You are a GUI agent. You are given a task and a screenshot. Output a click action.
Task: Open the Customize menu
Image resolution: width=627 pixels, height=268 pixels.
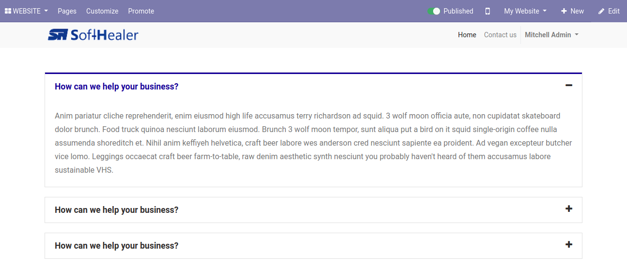[x=102, y=11]
